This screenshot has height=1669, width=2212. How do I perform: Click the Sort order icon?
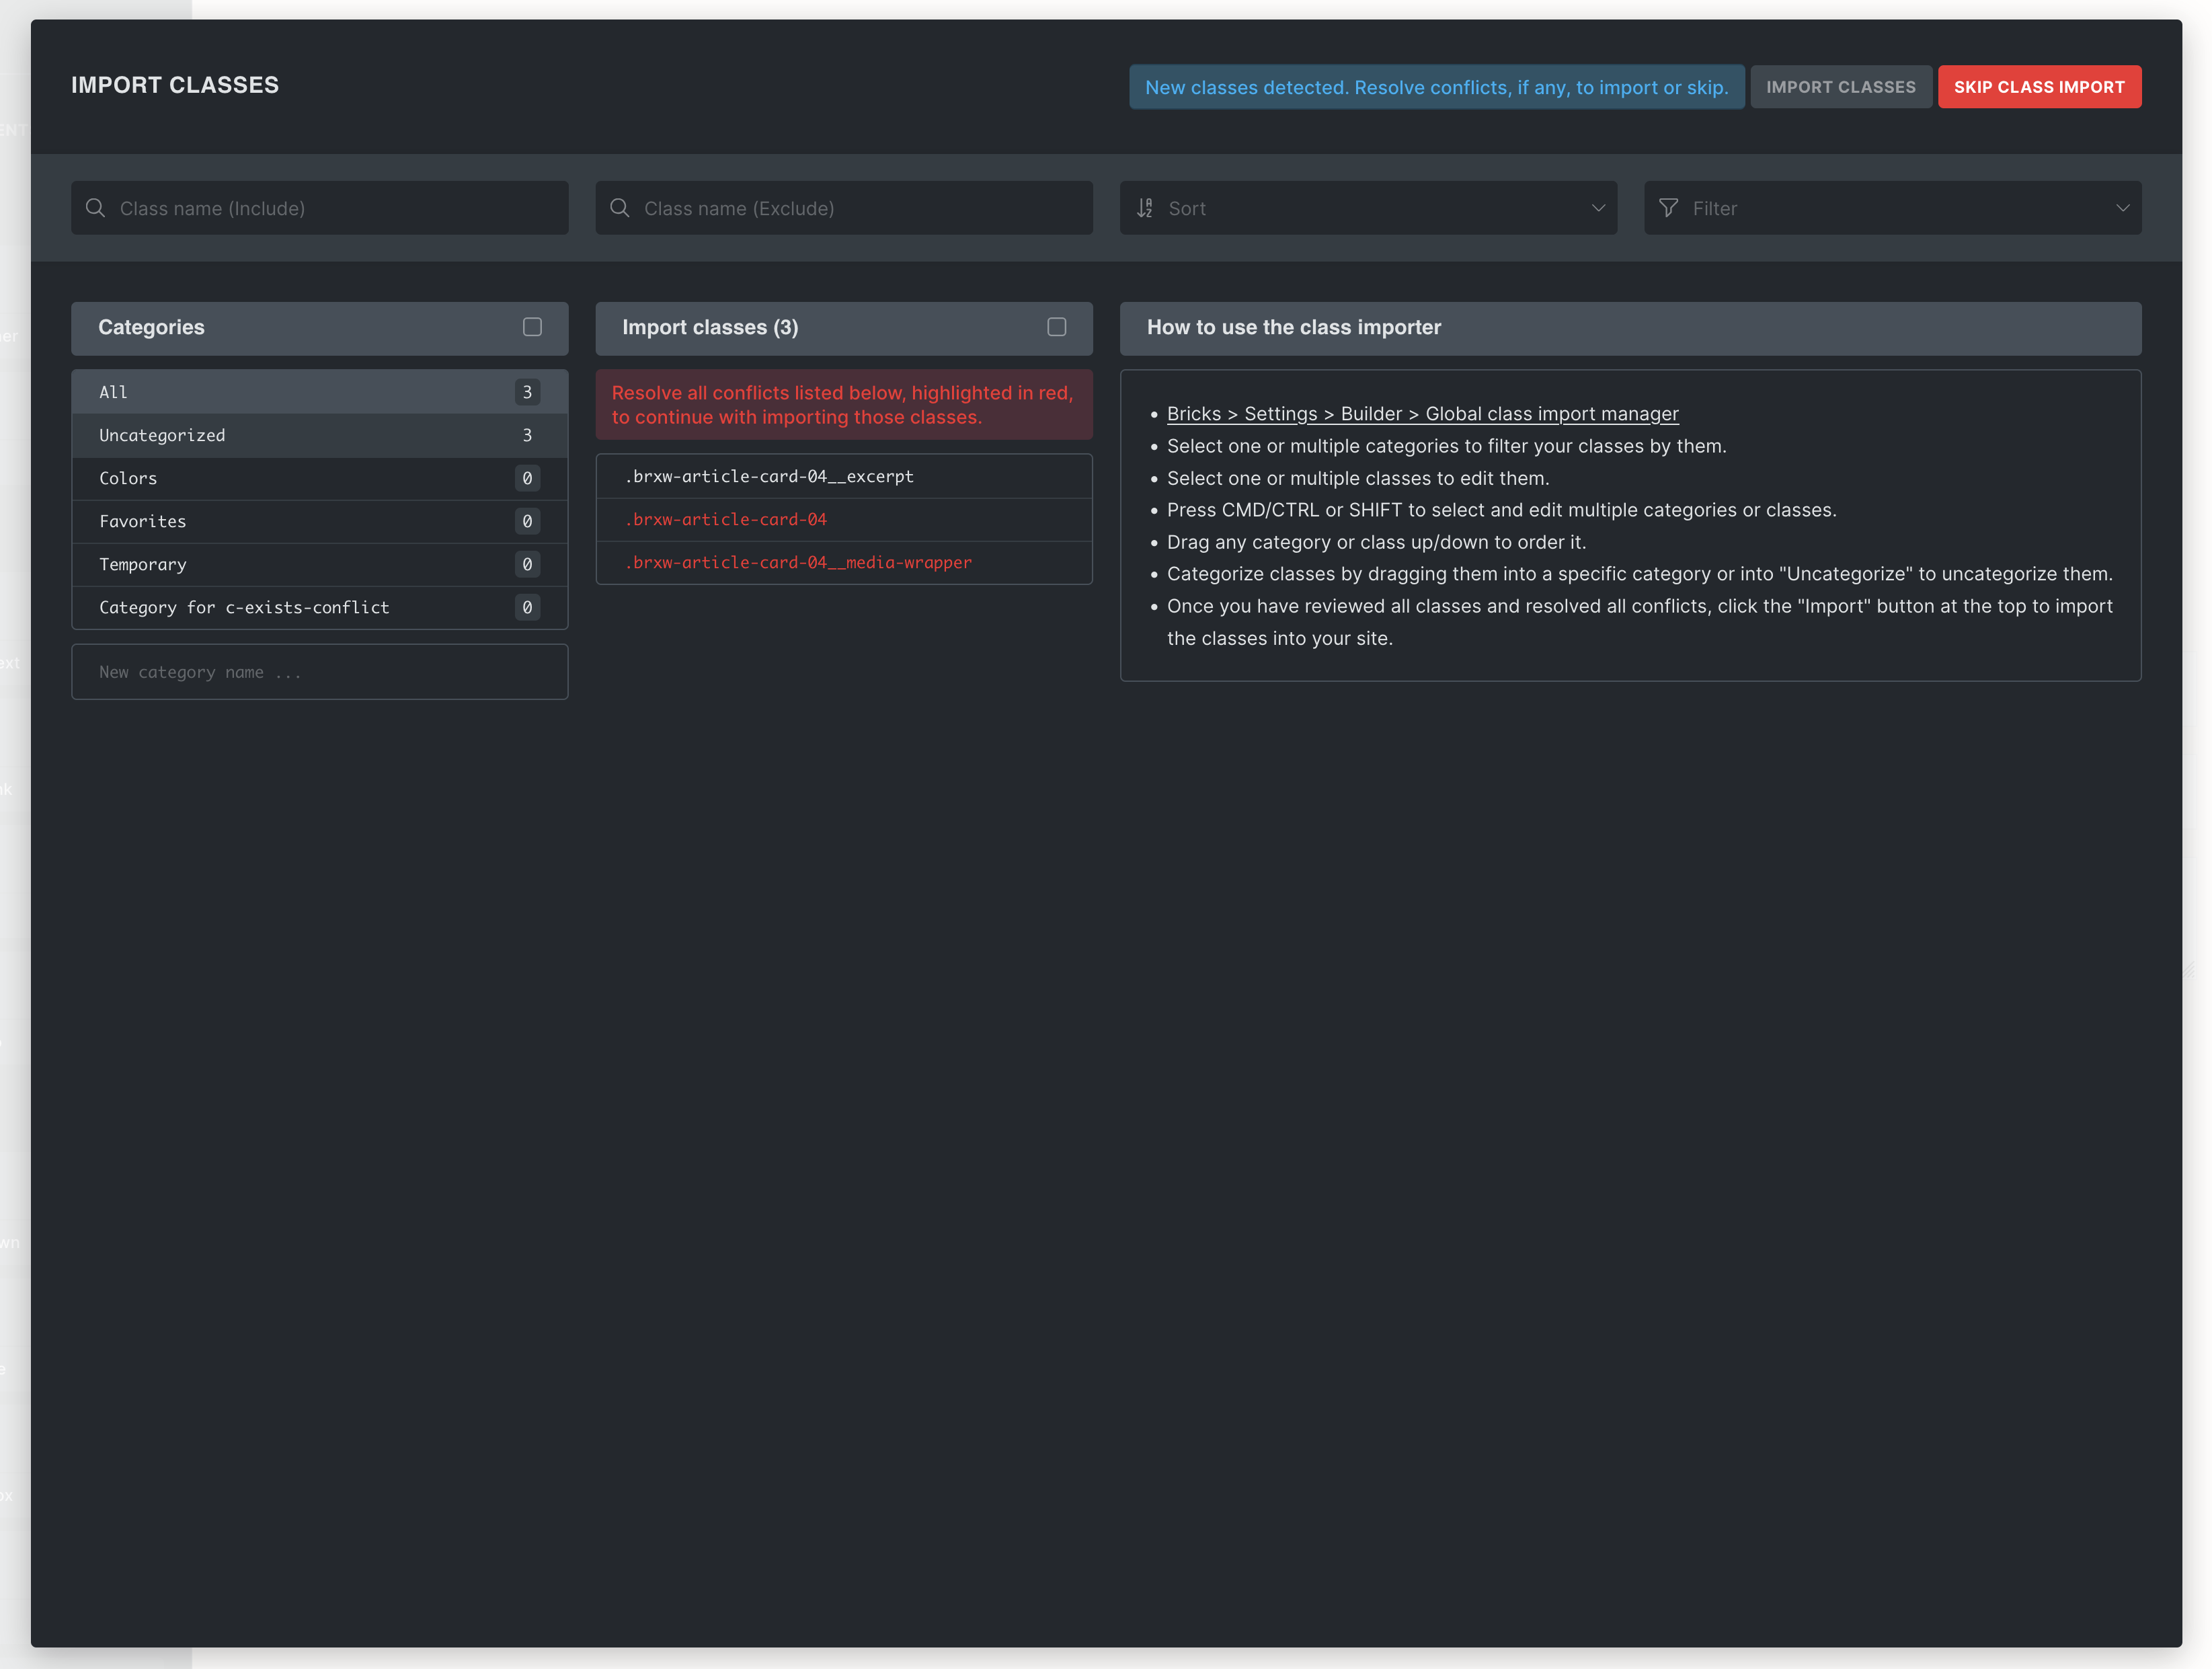coord(1145,208)
